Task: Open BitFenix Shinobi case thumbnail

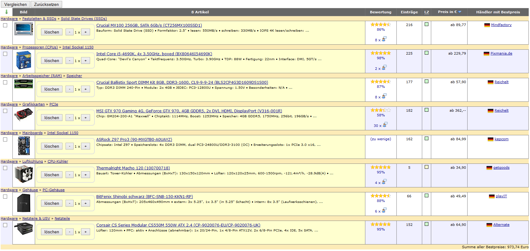Action: (x=24, y=203)
